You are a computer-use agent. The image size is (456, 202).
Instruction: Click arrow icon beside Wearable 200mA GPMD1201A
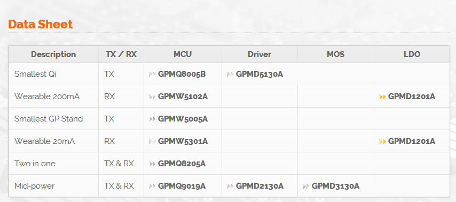pos(382,96)
